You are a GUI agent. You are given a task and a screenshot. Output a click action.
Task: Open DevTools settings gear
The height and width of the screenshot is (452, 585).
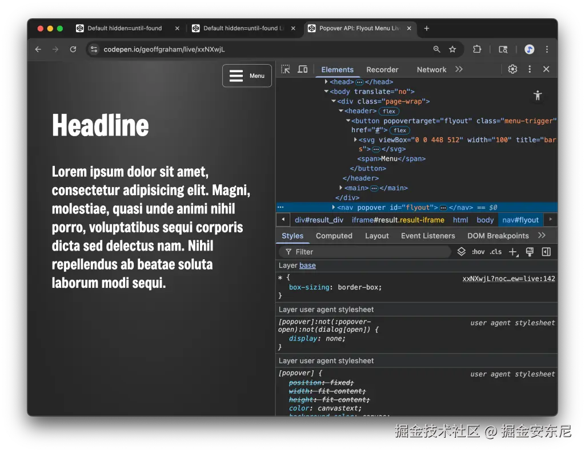tap(512, 69)
